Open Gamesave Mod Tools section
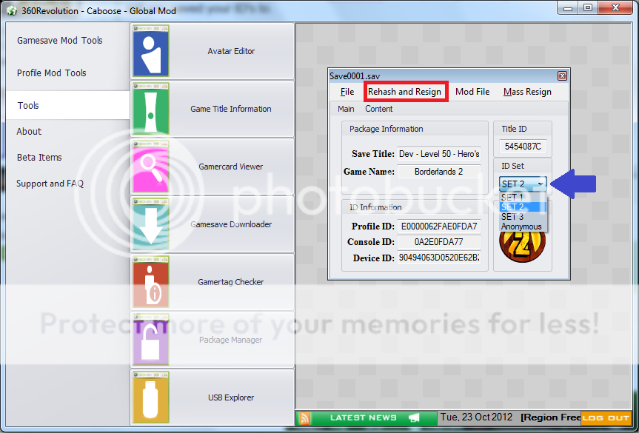 (60, 41)
